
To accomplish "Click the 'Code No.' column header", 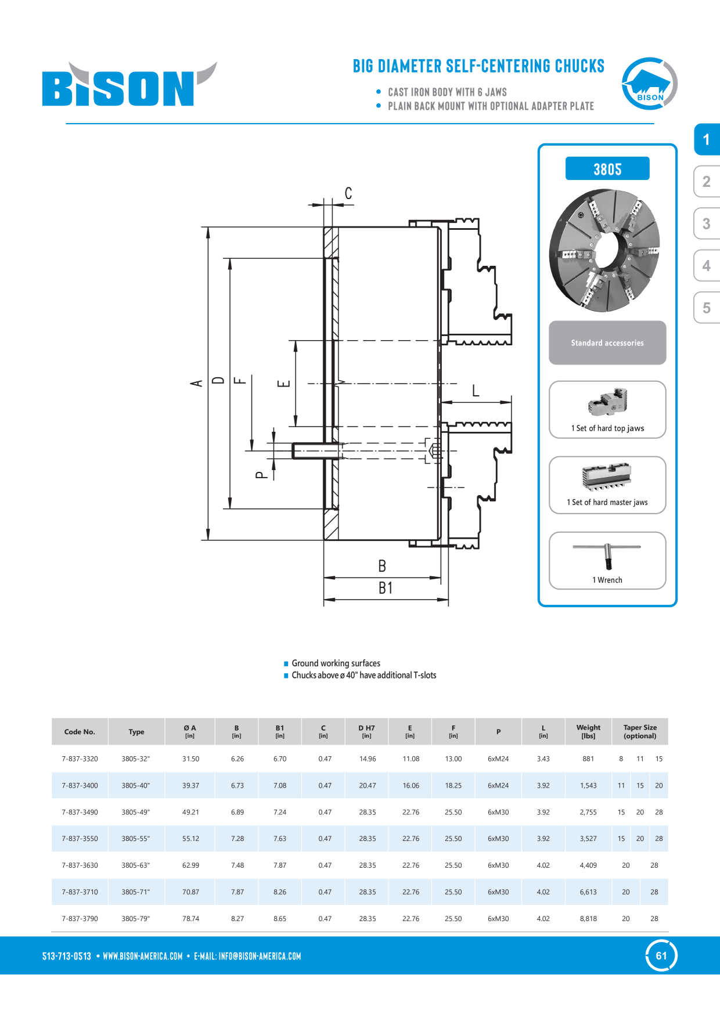I will point(80,732).
